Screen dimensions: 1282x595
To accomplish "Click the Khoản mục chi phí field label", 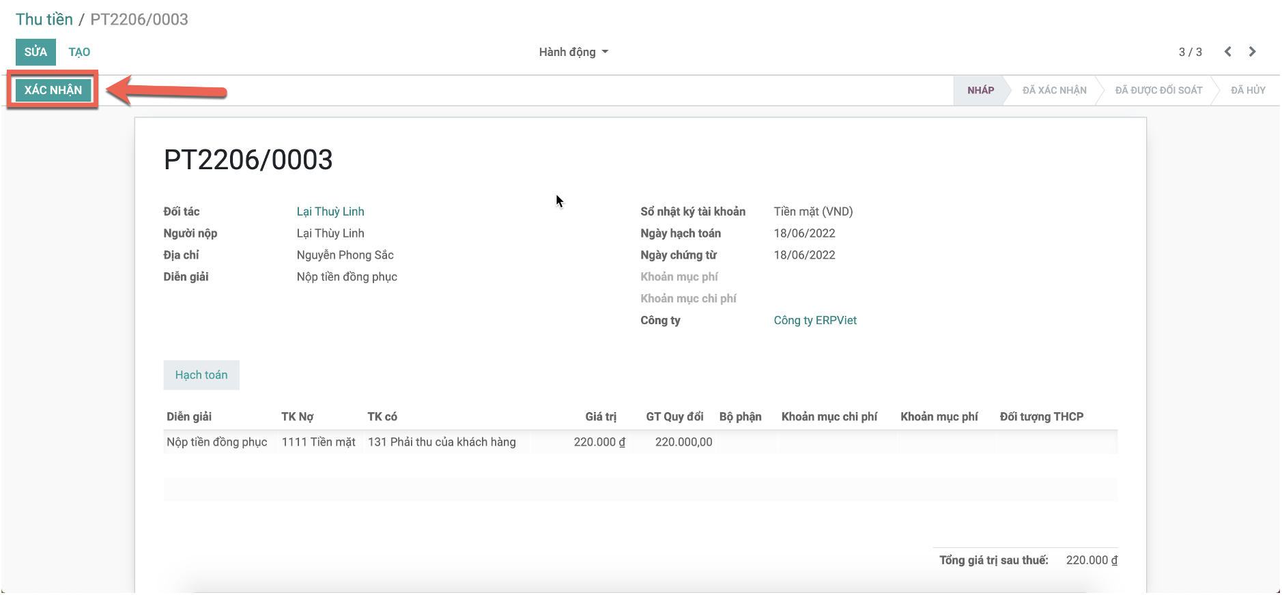I will click(688, 299).
